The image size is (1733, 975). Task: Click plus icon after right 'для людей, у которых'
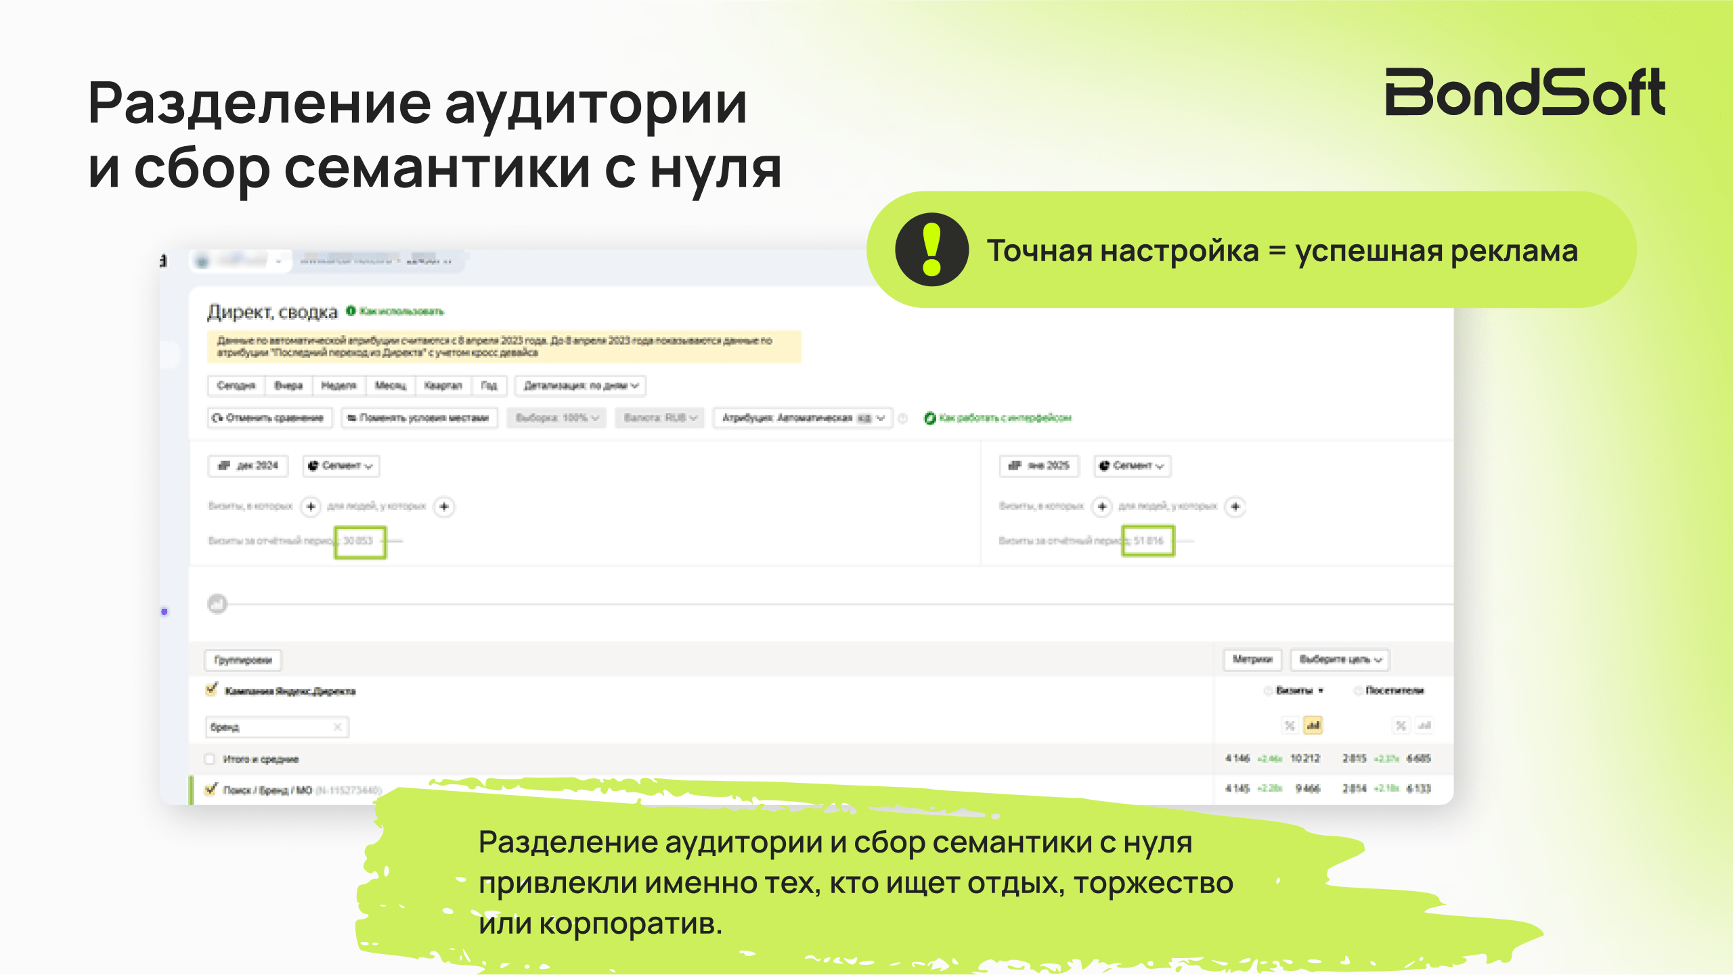(x=1235, y=506)
